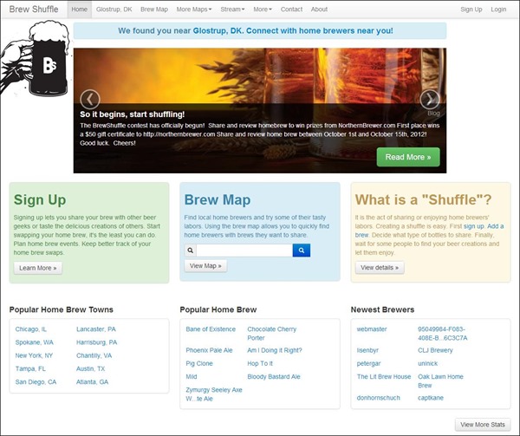Click View More Stats button
Screen dimensions: 520x436
483,425
